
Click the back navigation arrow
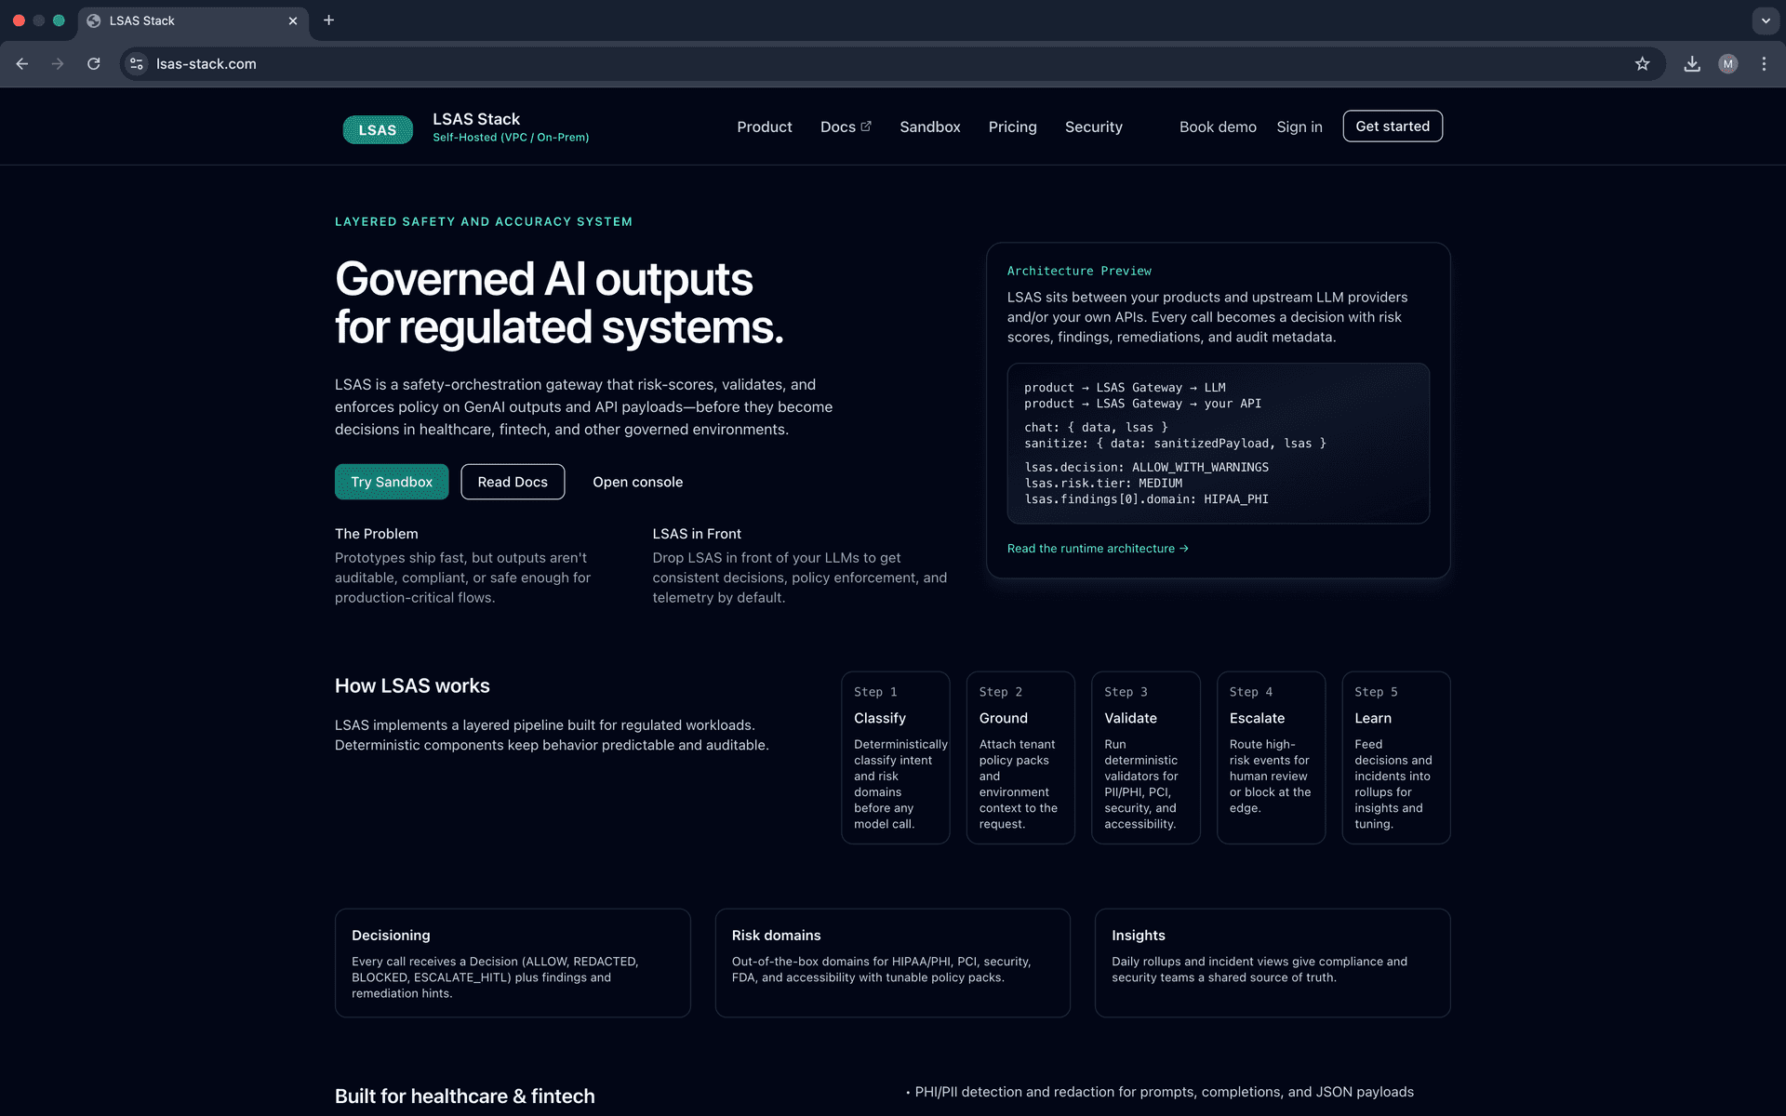click(21, 63)
